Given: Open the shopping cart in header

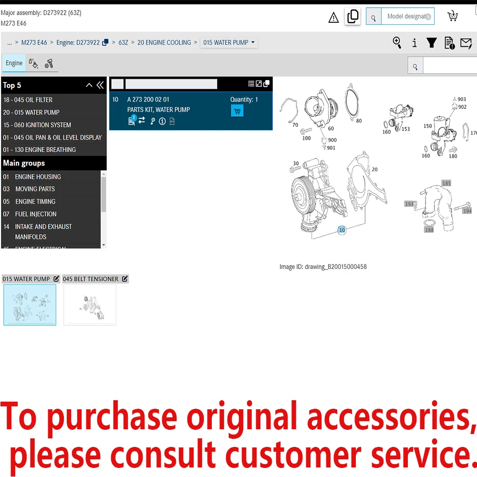Looking at the screenshot, I should tap(452, 16).
